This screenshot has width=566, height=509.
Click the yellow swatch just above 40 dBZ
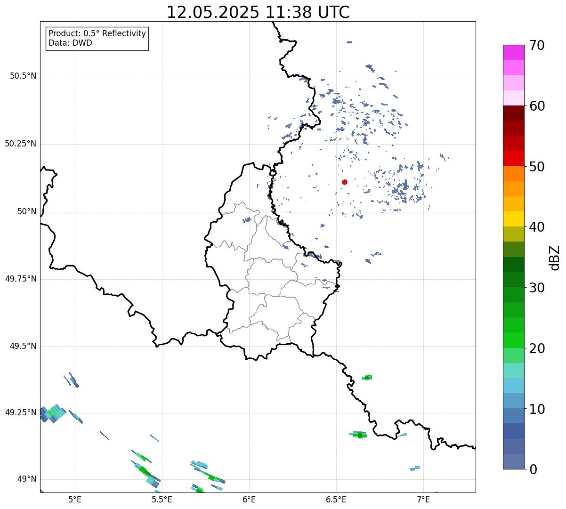tap(514, 219)
